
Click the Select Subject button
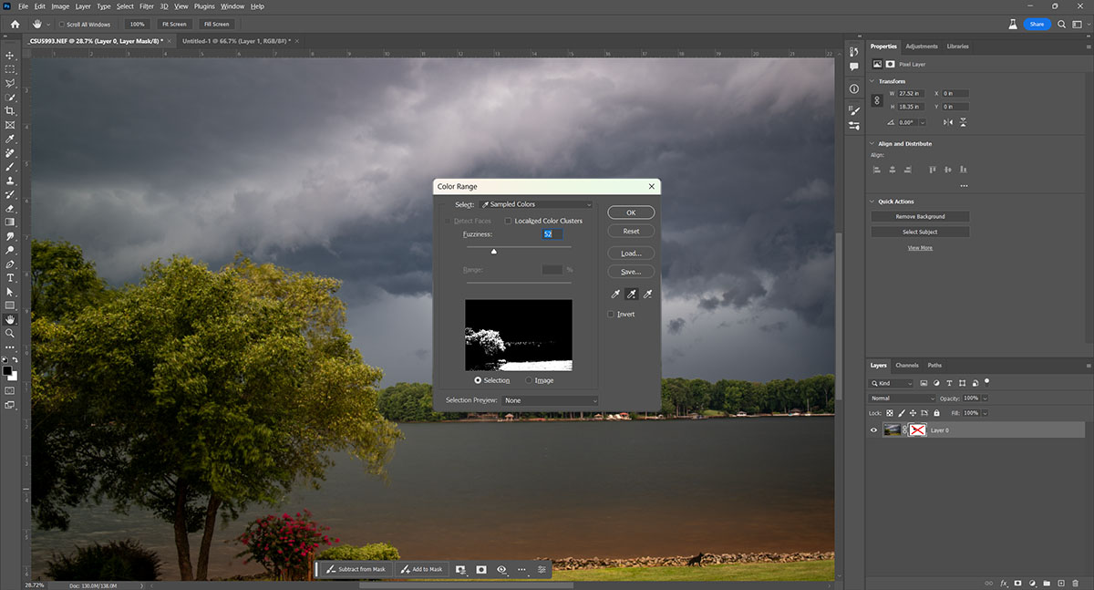(919, 231)
